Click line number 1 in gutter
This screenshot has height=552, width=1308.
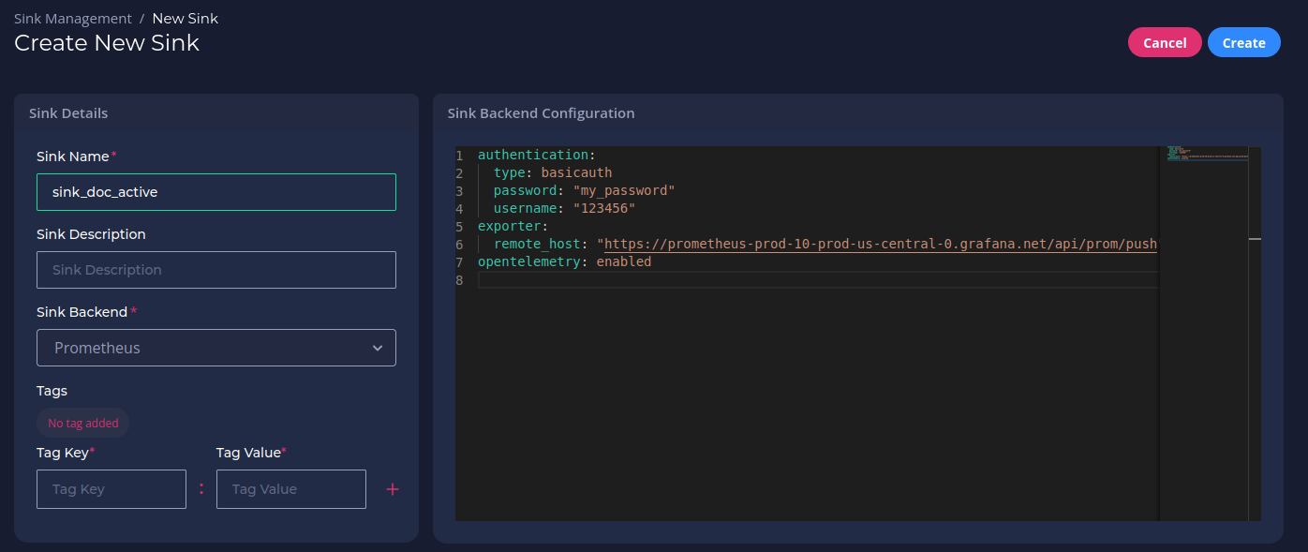[459, 155]
